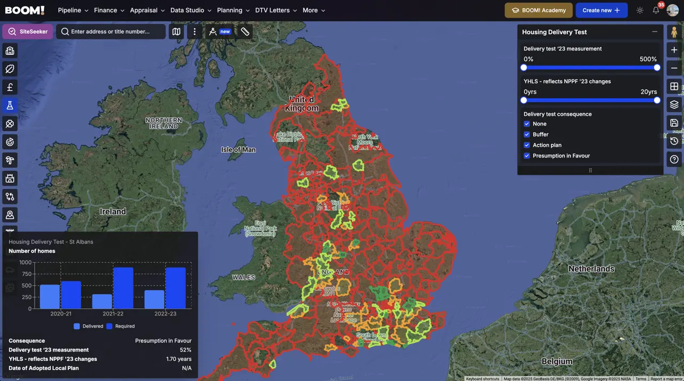Uncheck the Buffer checkbox
Image resolution: width=684 pixels, height=381 pixels.
527,134
